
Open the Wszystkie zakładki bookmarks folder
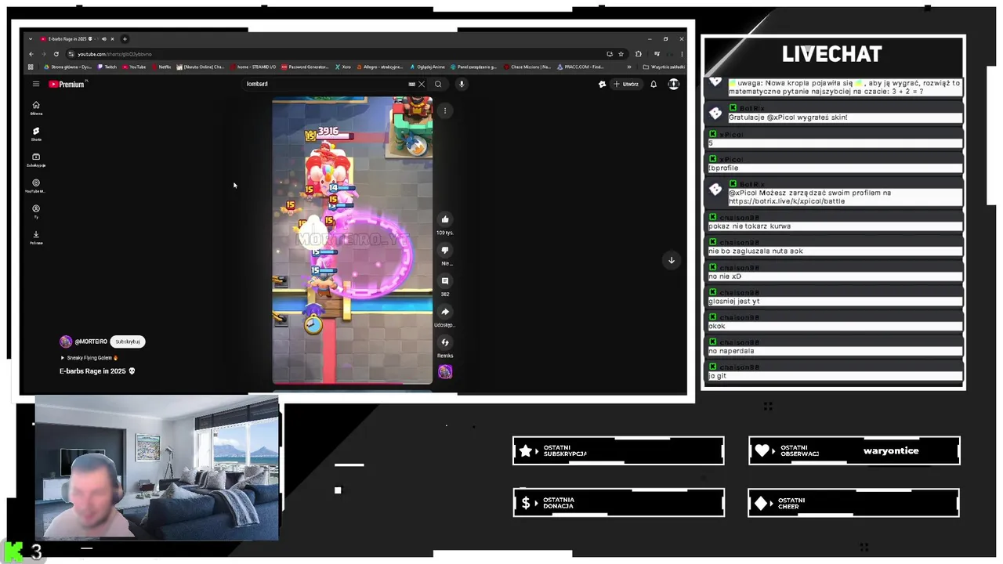pyautogui.click(x=663, y=67)
